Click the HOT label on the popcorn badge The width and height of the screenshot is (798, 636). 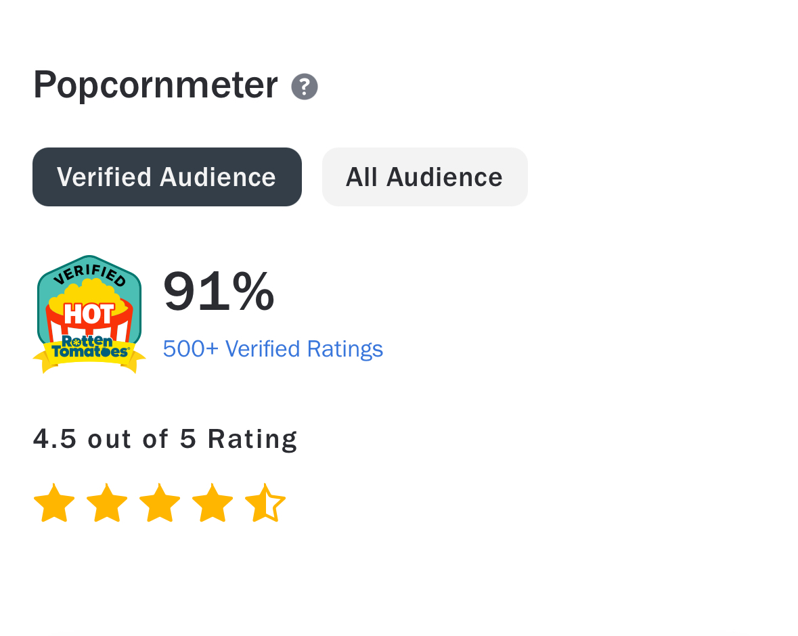[89, 314]
